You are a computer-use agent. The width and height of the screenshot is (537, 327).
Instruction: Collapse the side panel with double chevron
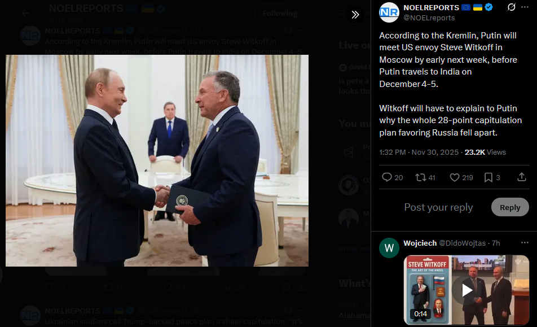coord(355,14)
